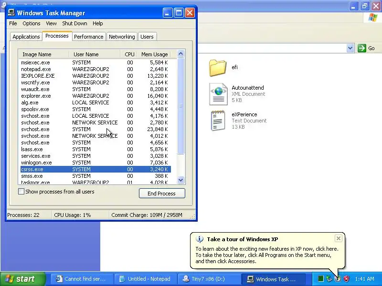Open the View menu
Image resolution: width=382 pixels, height=286 pixels.
click(51, 23)
